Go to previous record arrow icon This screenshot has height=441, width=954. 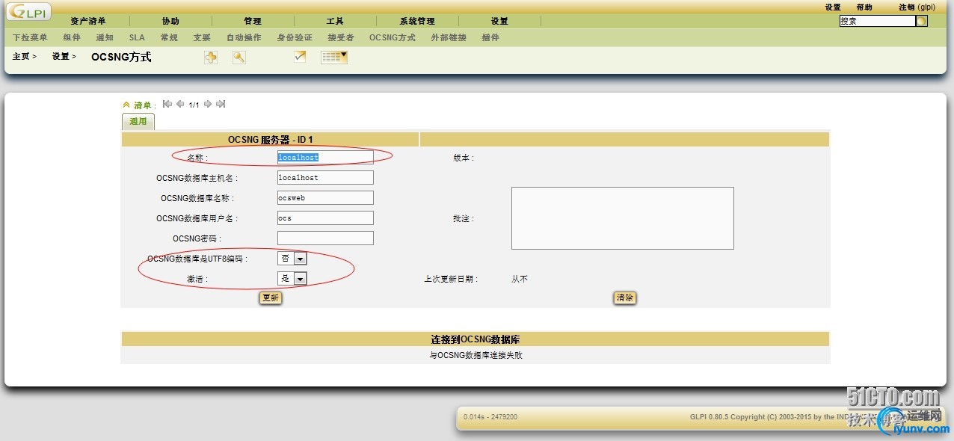(x=180, y=104)
